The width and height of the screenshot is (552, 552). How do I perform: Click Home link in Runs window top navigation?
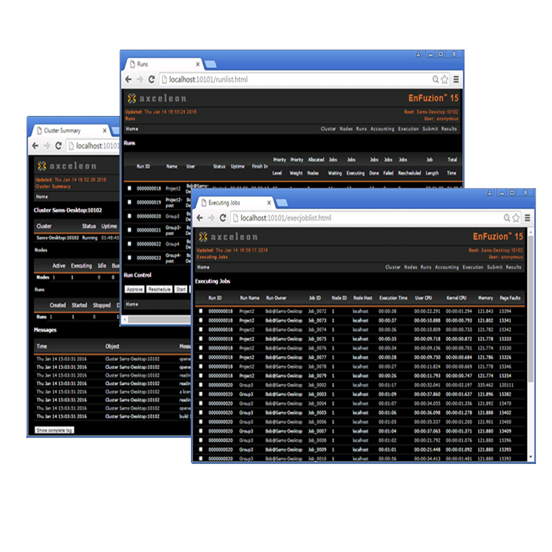pyautogui.click(x=132, y=129)
